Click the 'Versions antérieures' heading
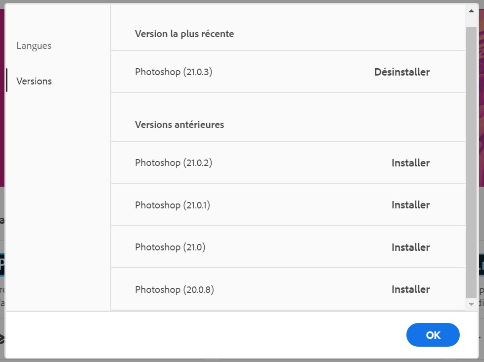This screenshot has height=362, width=484. (x=179, y=124)
